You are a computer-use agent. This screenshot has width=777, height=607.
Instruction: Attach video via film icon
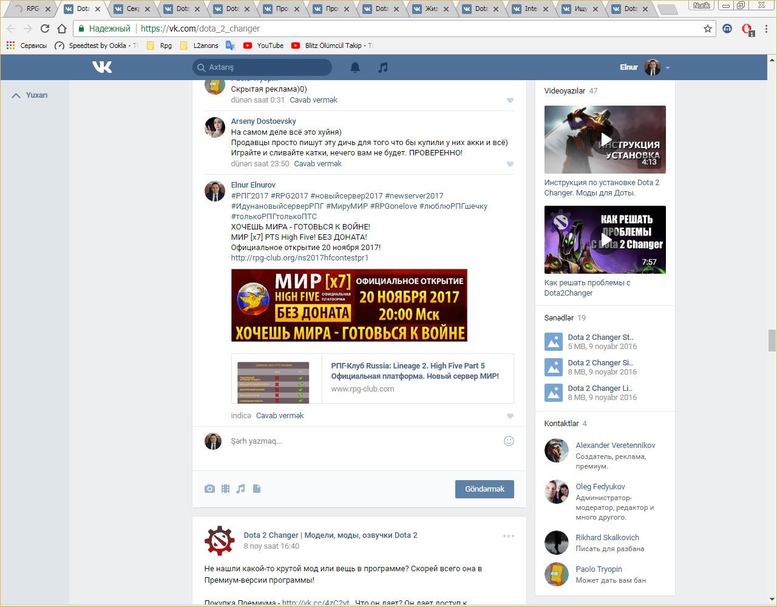pos(225,489)
